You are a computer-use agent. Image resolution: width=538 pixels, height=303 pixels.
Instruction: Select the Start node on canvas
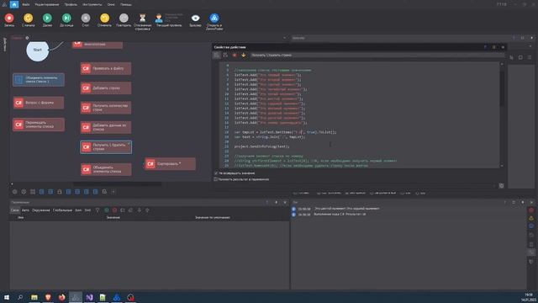[x=37, y=50]
